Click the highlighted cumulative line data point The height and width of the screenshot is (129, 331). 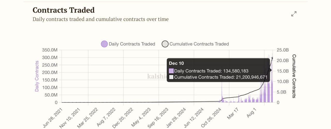coord(272,58)
